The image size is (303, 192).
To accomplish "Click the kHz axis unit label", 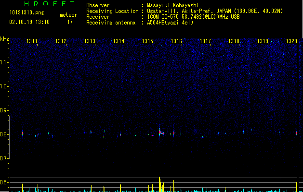I will 4,39.
